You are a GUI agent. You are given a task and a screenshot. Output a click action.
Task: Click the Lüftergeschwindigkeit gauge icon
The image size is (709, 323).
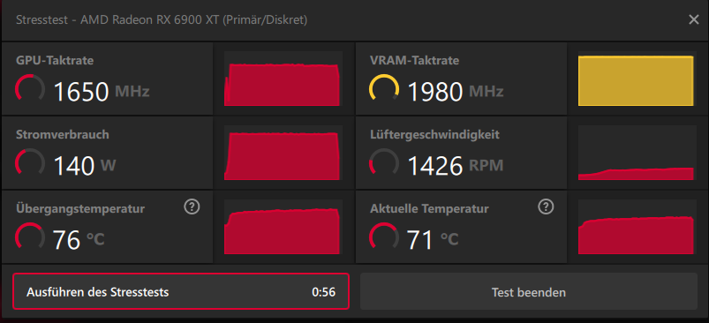tap(384, 162)
